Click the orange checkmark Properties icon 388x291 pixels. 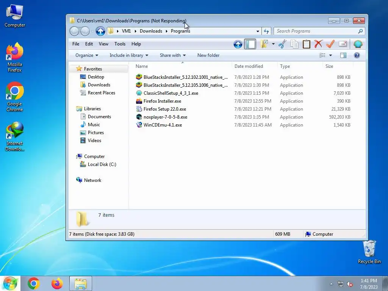(x=330, y=44)
